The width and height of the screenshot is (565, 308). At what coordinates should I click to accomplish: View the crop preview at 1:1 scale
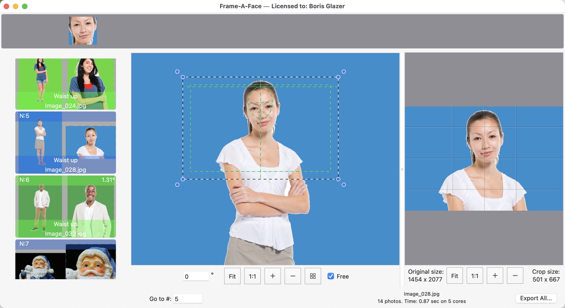474,276
